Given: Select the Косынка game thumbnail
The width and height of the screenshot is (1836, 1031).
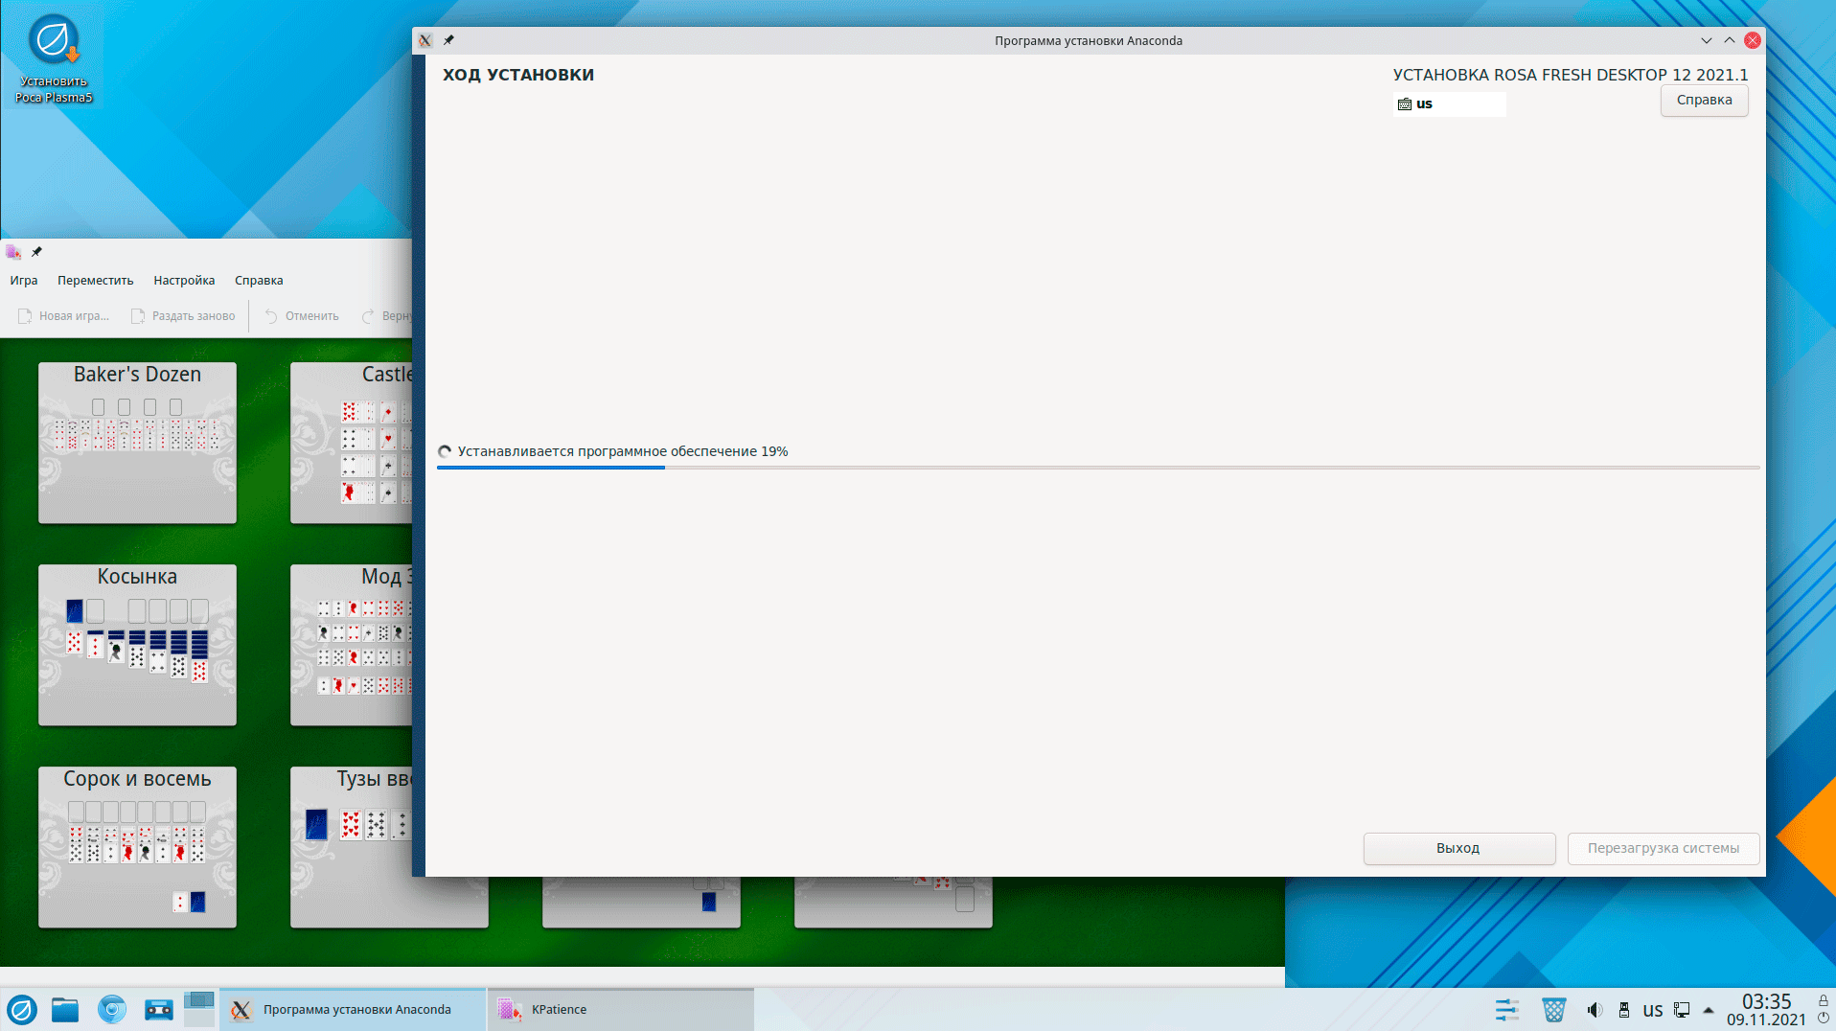Looking at the screenshot, I should (x=137, y=645).
